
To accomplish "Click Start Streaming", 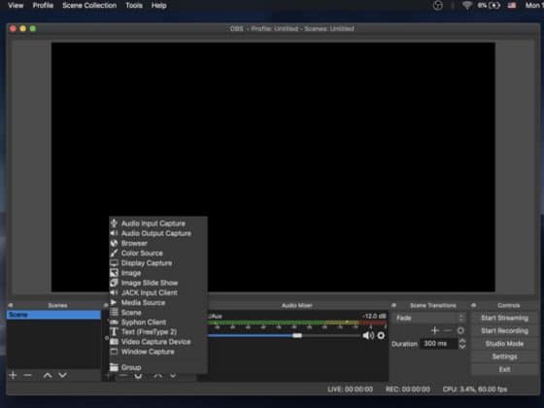I will point(504,318).
